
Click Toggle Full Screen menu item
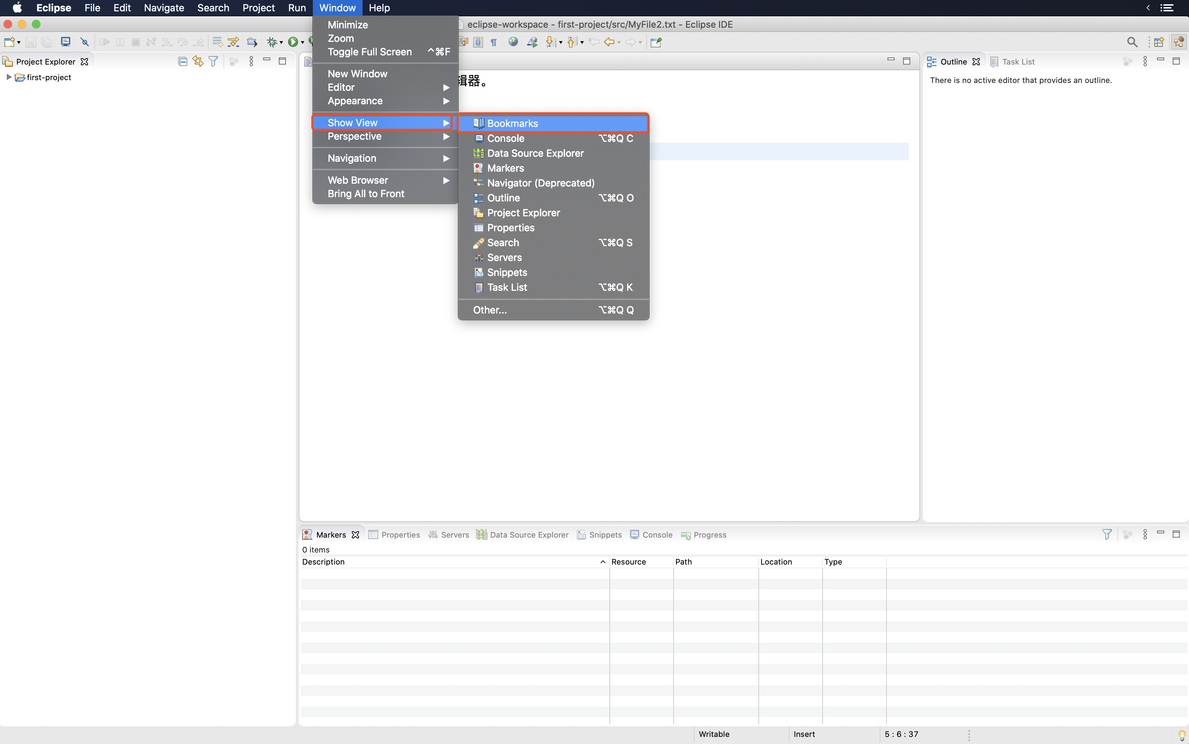tap(385, 52)
